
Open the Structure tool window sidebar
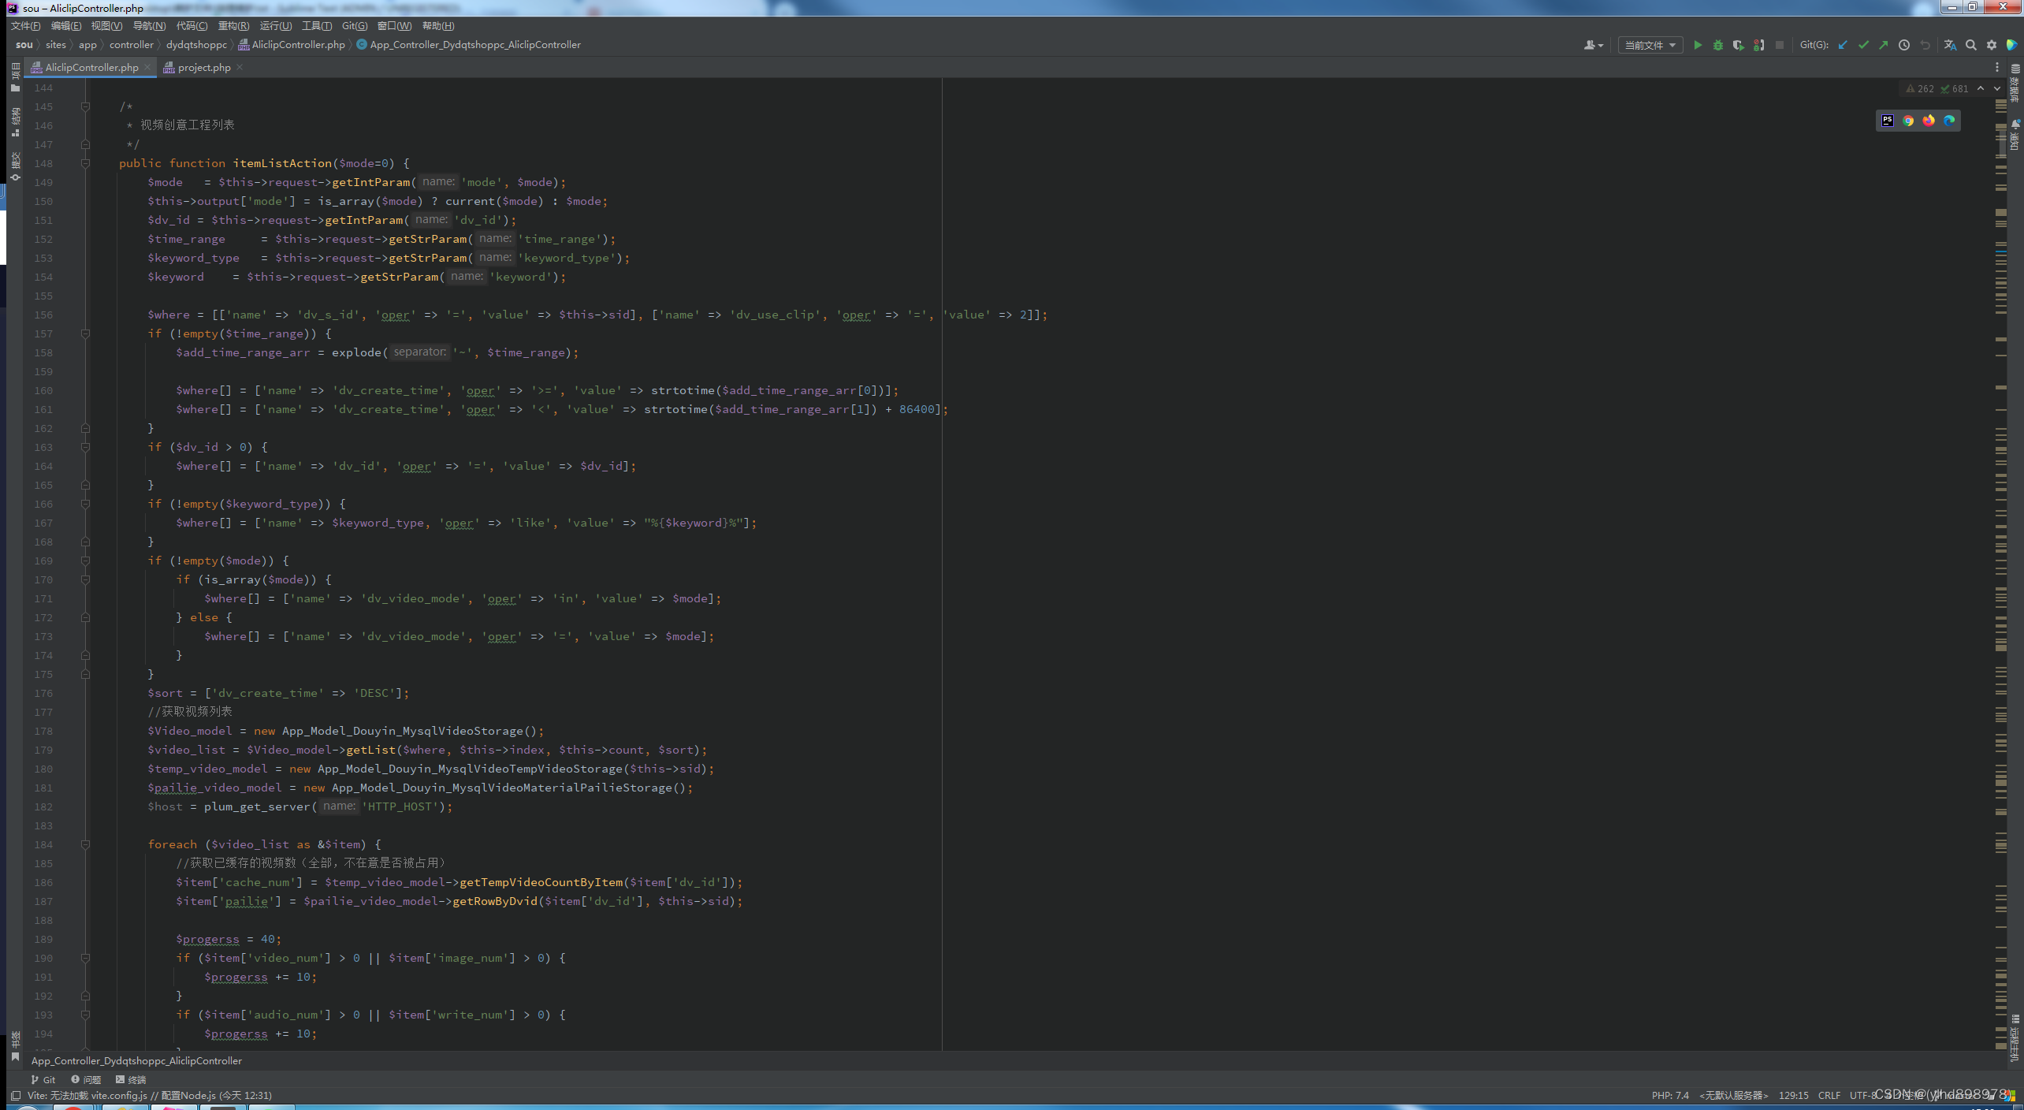[15, 122]
